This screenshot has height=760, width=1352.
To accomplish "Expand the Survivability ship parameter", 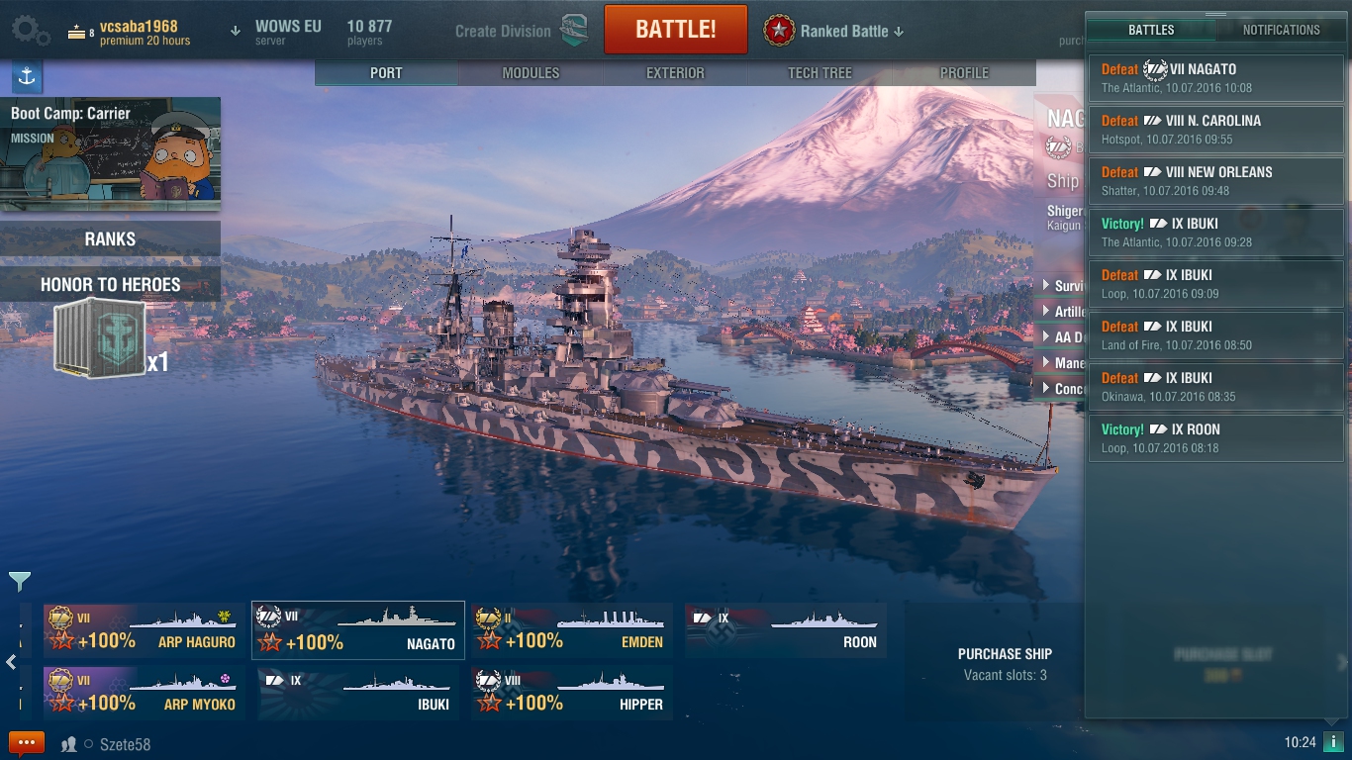I will pos(1062,286).
